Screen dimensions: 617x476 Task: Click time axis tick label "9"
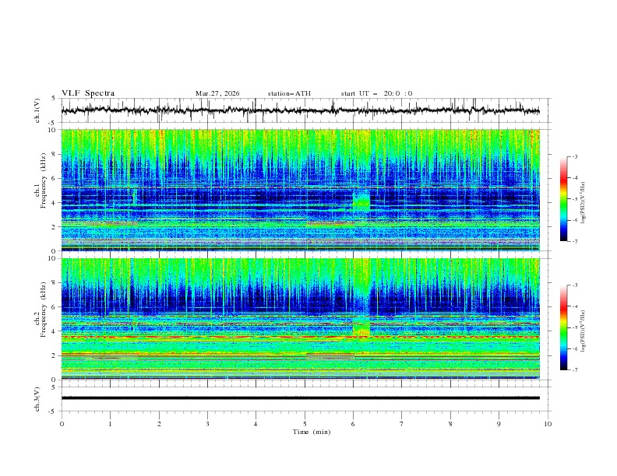click(499, 424)
